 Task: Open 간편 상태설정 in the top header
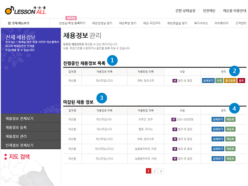pyautogui.click(x=186, y=11)
